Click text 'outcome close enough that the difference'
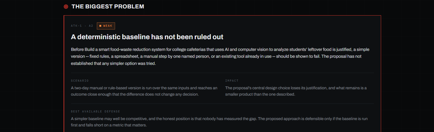The height and width of the screenshot is (132, 434). (107, 94)
